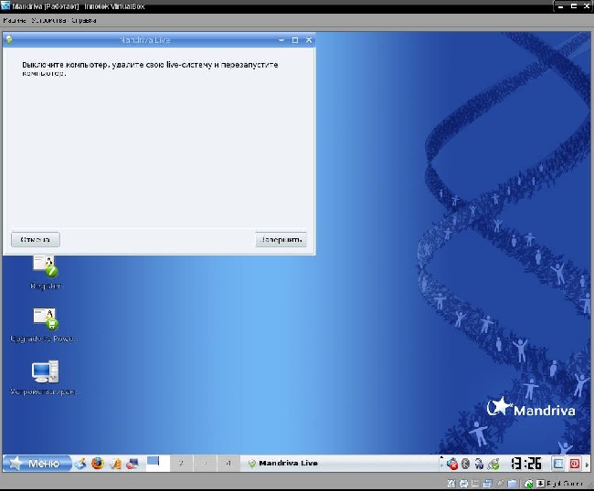Click VirtualBox CD/DVD status indicator
594x491 pixels.
click(463, 483)
